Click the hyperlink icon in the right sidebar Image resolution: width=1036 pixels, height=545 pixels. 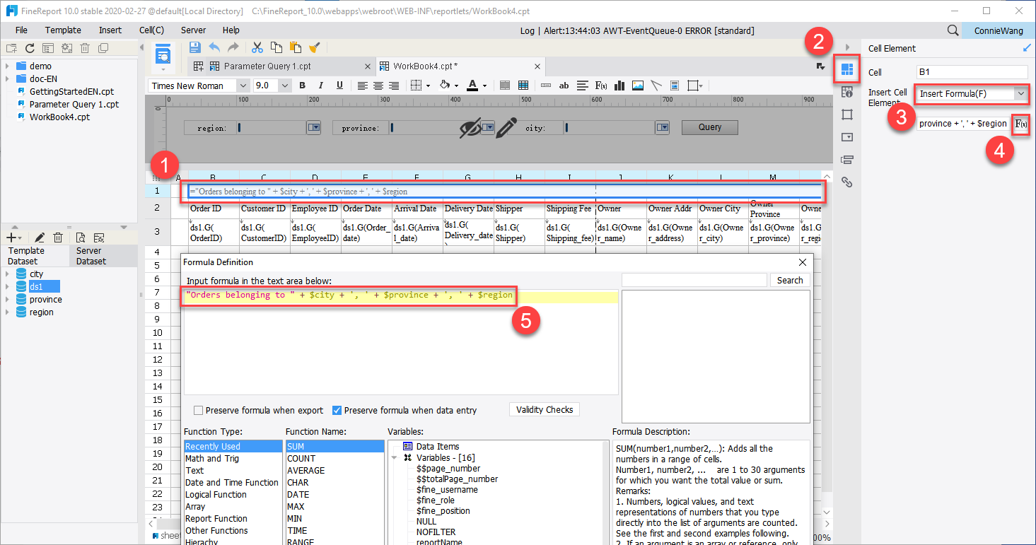click(x=846, y=182)
